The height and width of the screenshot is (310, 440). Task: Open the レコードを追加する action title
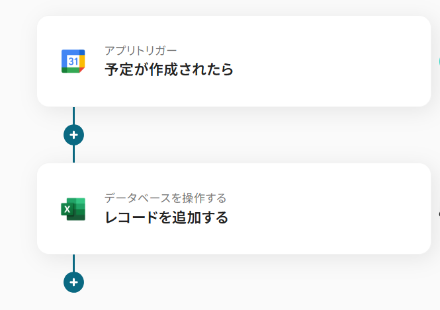point(166,217)
